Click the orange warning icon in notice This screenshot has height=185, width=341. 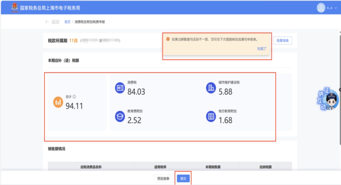[x=168, y=39]
